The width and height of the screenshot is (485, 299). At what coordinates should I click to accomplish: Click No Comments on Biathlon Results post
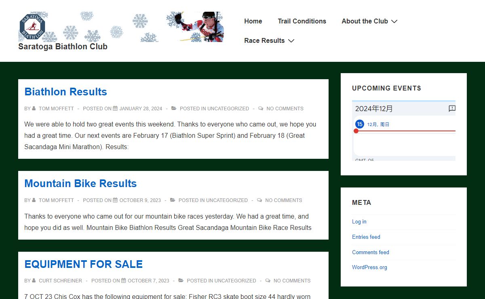pyautogui.click(x=285, y=108)
